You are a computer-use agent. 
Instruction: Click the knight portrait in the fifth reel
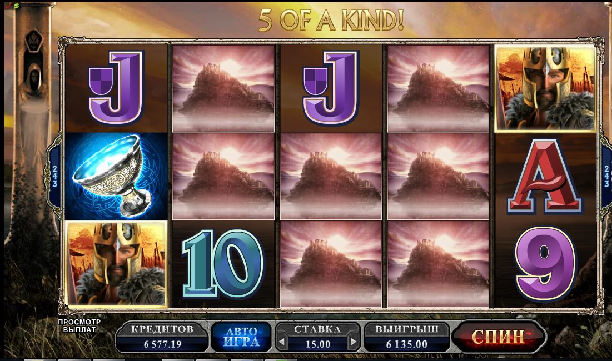pos(545,88)
